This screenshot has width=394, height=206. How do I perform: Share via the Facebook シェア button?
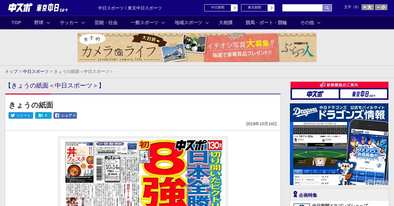pos(65,115)
